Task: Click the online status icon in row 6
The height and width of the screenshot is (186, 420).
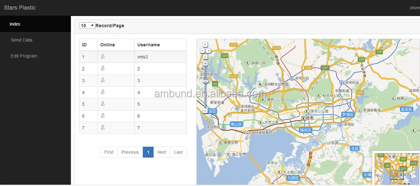Action: tap(103, 115)
